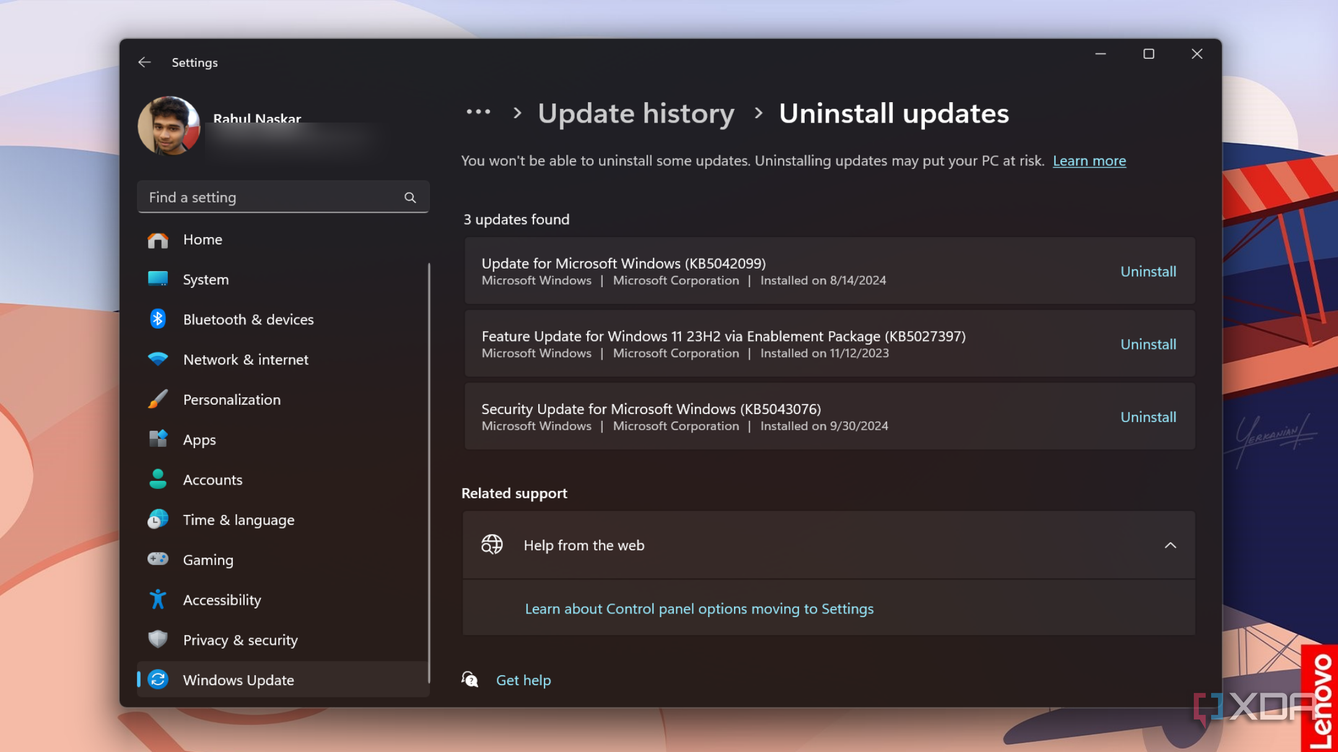Select Time & language in sidebar

(238, 520)
